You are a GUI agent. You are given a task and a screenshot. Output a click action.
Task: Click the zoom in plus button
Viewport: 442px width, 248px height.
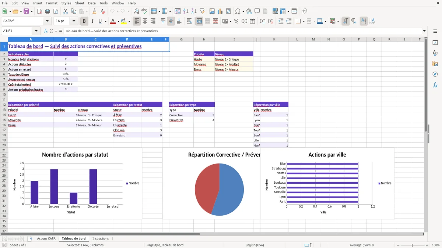(x=427, y=245)
